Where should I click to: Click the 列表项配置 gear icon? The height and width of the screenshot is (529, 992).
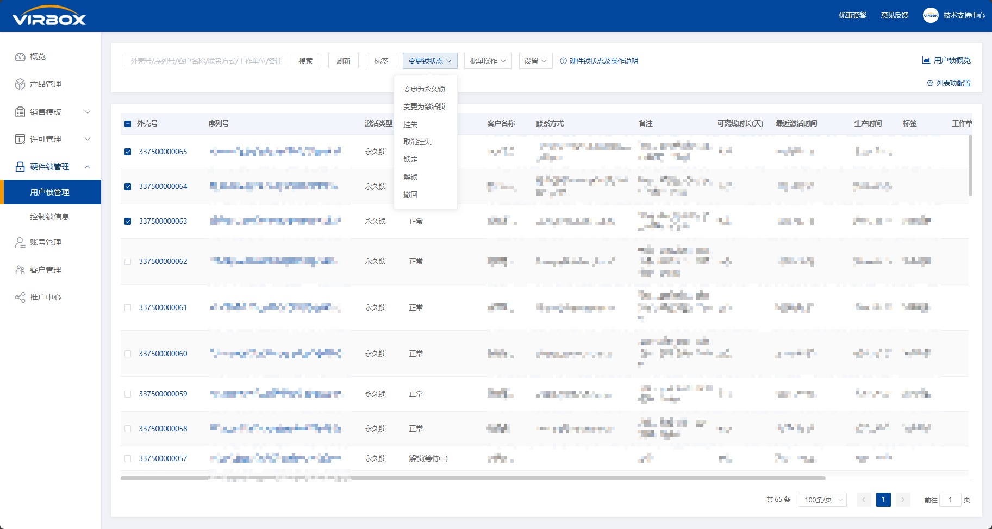coord(930,83)
